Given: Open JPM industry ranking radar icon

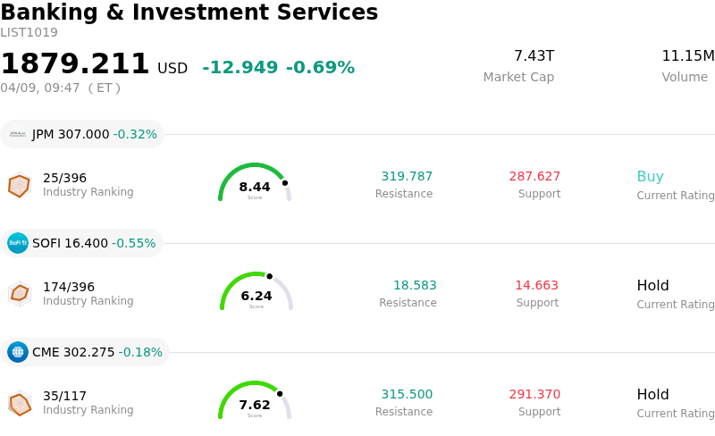Looking at the screenshot, I should pyautogui.click(x=19, y=185).
